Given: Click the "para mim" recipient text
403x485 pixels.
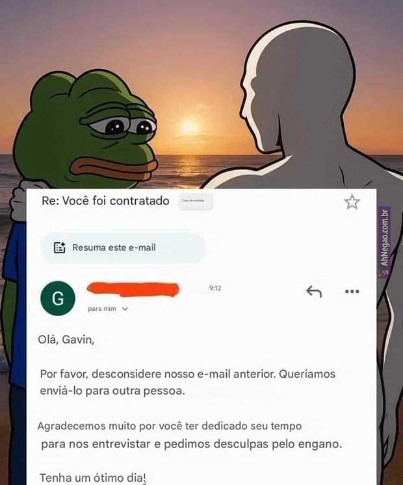Looking at the screenshot, I should click(x=102, y=308).
